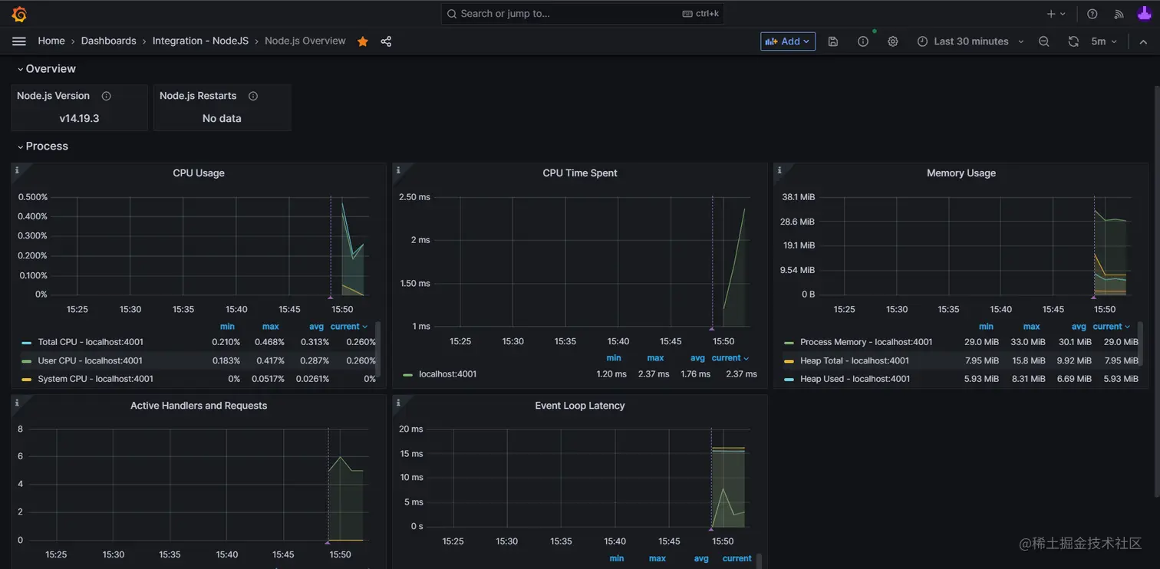
Task: Save the dashboard with the disk icon
Action: 833,41
